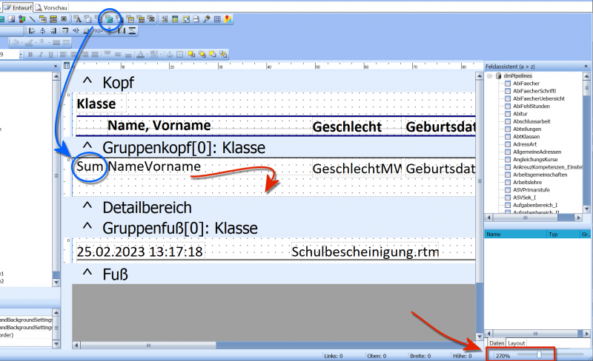The image size is (593, 361).
Task: Open the Daten tab
Action: coord(497,343)
